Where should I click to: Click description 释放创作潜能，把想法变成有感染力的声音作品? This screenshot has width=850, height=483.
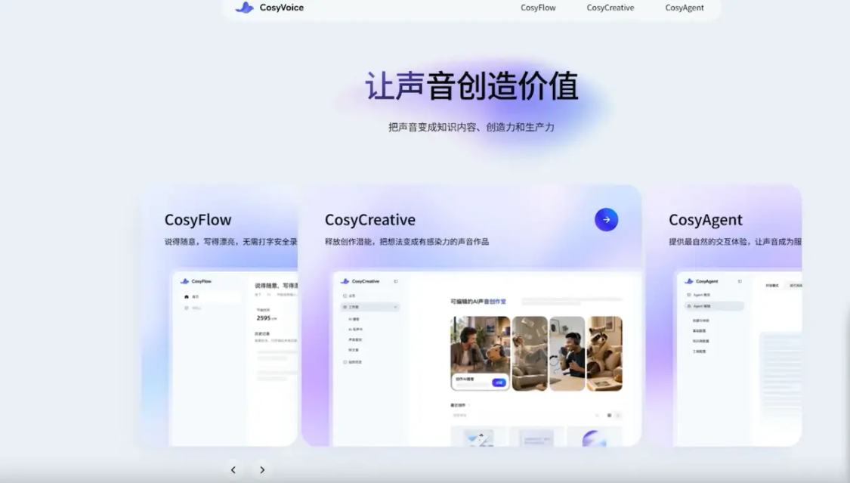click(406, 242)
